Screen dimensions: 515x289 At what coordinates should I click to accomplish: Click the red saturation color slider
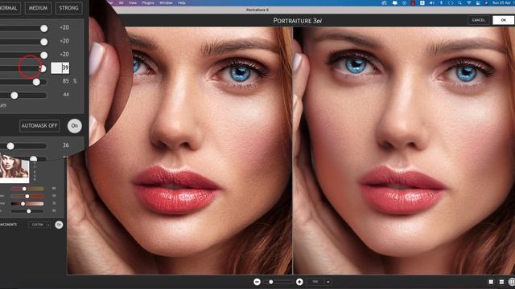coord(27,196)
